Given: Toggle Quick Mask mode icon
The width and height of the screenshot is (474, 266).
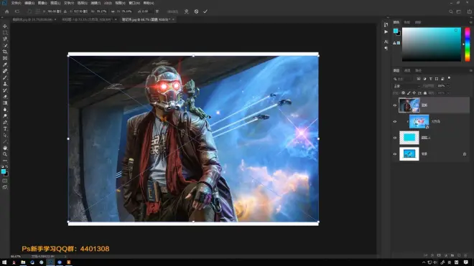Looking at the screenshot, I should click(5, 181).
